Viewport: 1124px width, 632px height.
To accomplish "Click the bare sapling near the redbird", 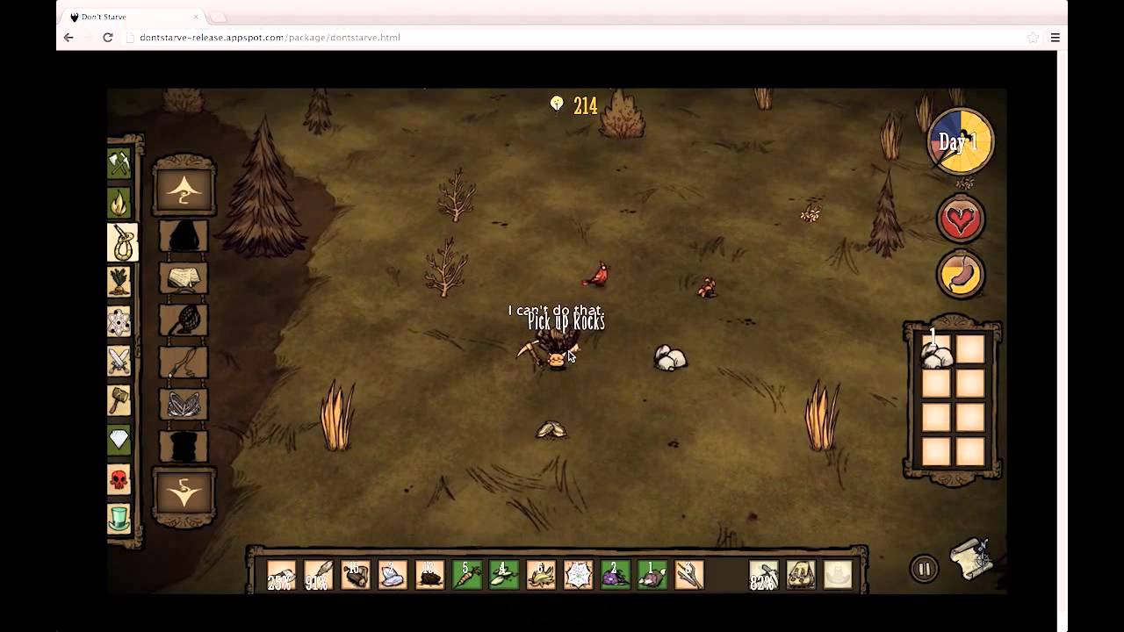I will tap(446, 268).
